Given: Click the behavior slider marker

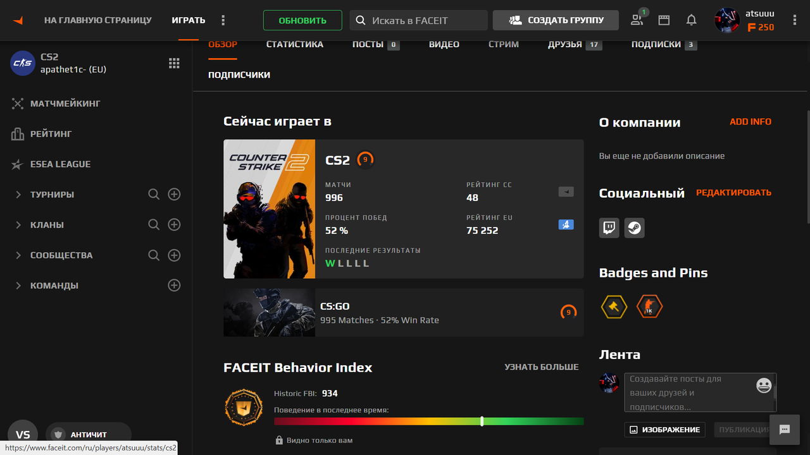Looking at the screenshot, I should 483,420.
